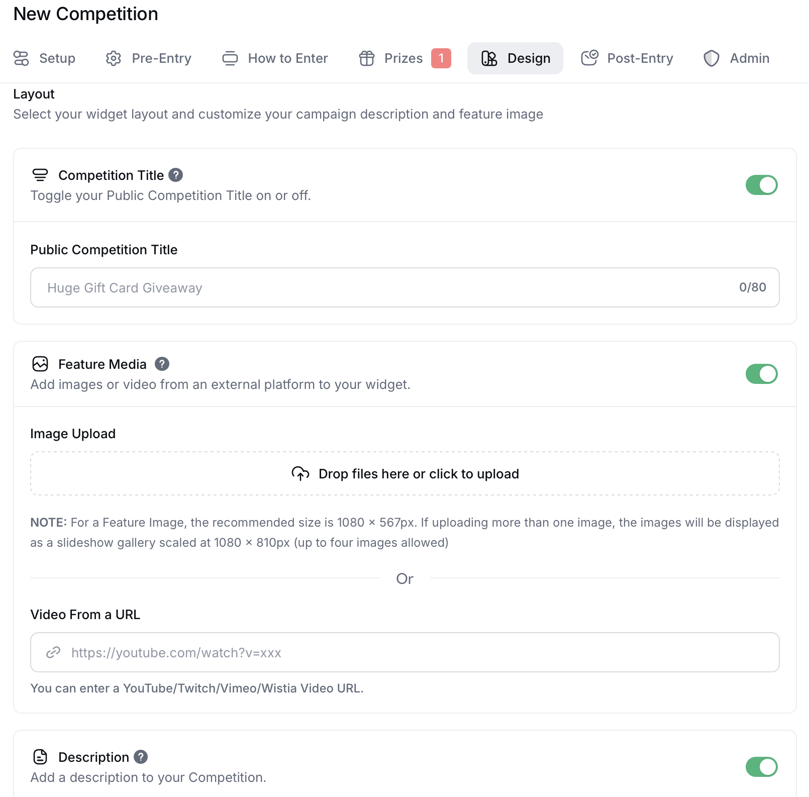Click the Admin shield icon
This screenshot has width=809, height=797.
(712, 58)
